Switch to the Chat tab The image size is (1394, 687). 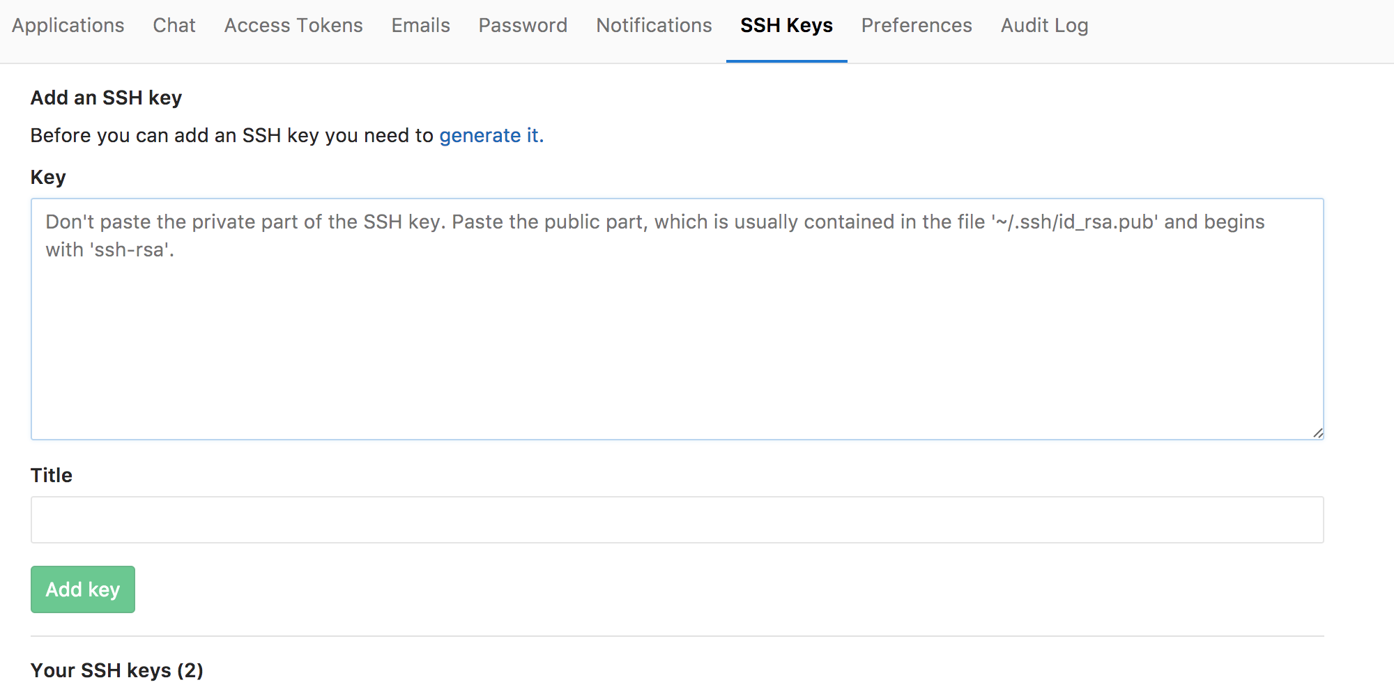[x=174, y=26]
